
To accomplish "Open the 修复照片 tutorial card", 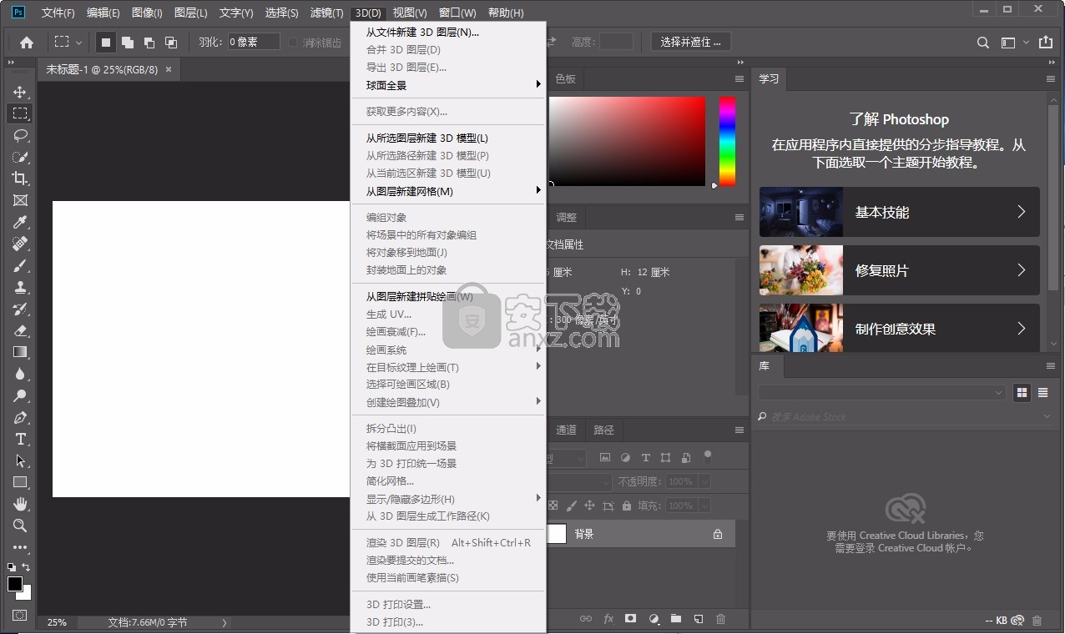I will click(x=900, y=270).
